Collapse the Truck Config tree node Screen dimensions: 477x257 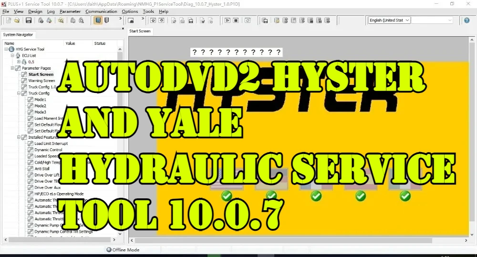(x=19, y=93)
